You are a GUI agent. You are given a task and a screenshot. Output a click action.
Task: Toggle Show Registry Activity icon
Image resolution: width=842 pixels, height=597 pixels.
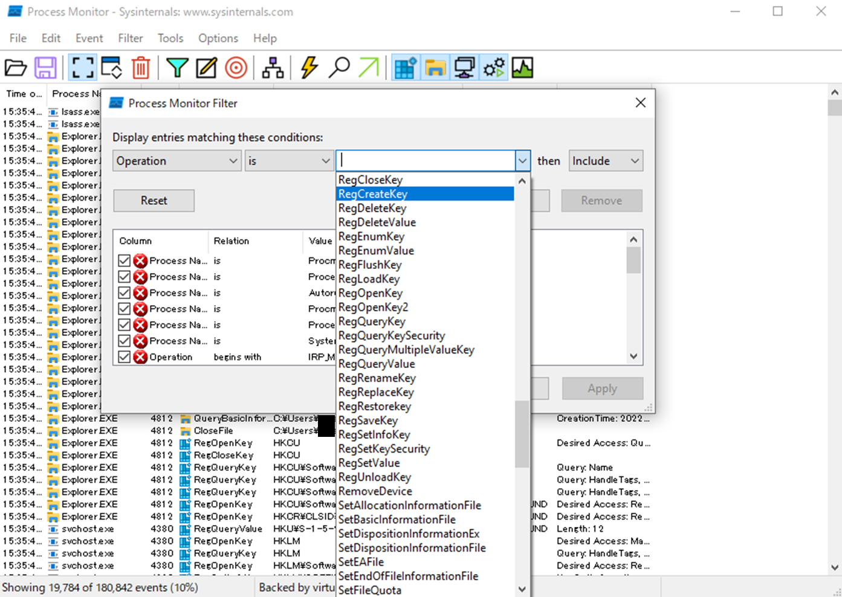tap(405, 68)
